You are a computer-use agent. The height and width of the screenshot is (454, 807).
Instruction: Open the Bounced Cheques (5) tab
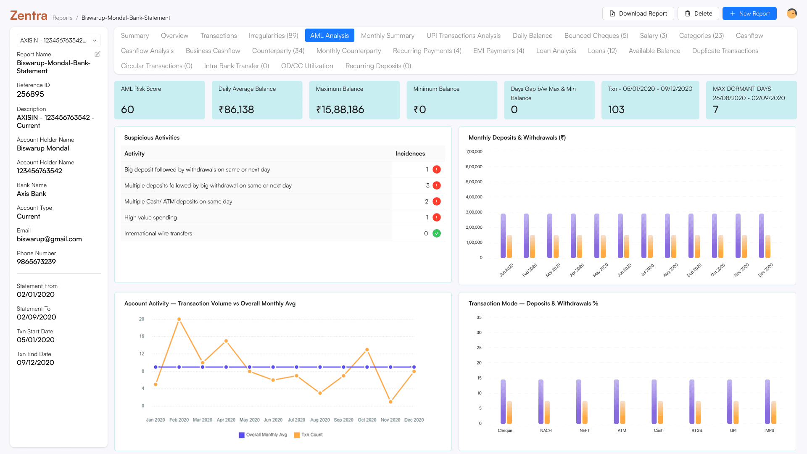coord(596,36)
